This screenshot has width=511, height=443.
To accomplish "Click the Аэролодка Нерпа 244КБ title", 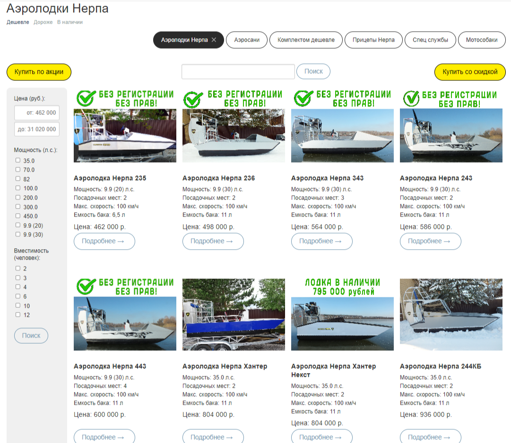I will 440,366.
